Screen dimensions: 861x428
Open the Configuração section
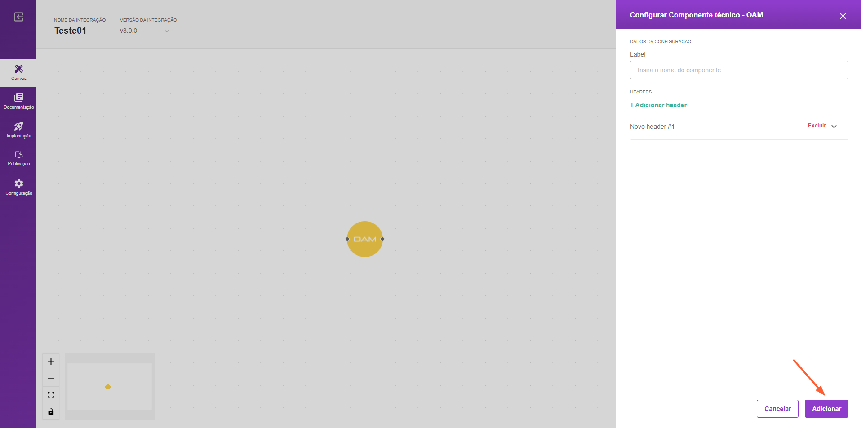tap(18, 187)
